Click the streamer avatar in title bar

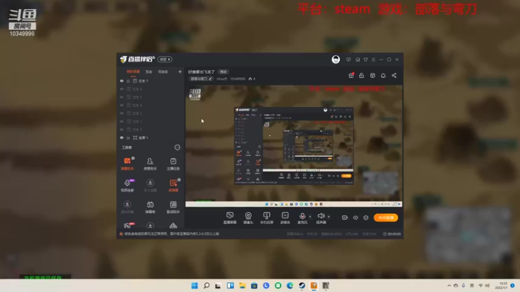pyautogui.click(x=335, y=59)
